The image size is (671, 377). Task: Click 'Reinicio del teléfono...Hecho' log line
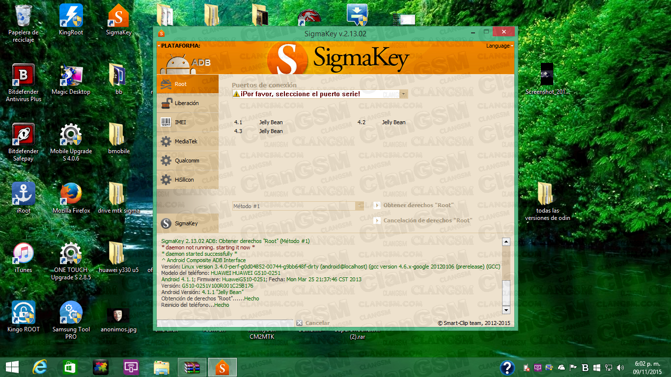[x=195, y=305]
